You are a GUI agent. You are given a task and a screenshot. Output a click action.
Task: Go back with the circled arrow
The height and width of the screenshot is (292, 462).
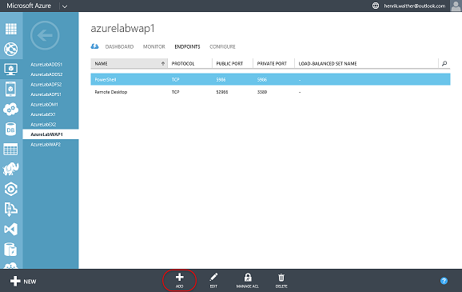45,35
